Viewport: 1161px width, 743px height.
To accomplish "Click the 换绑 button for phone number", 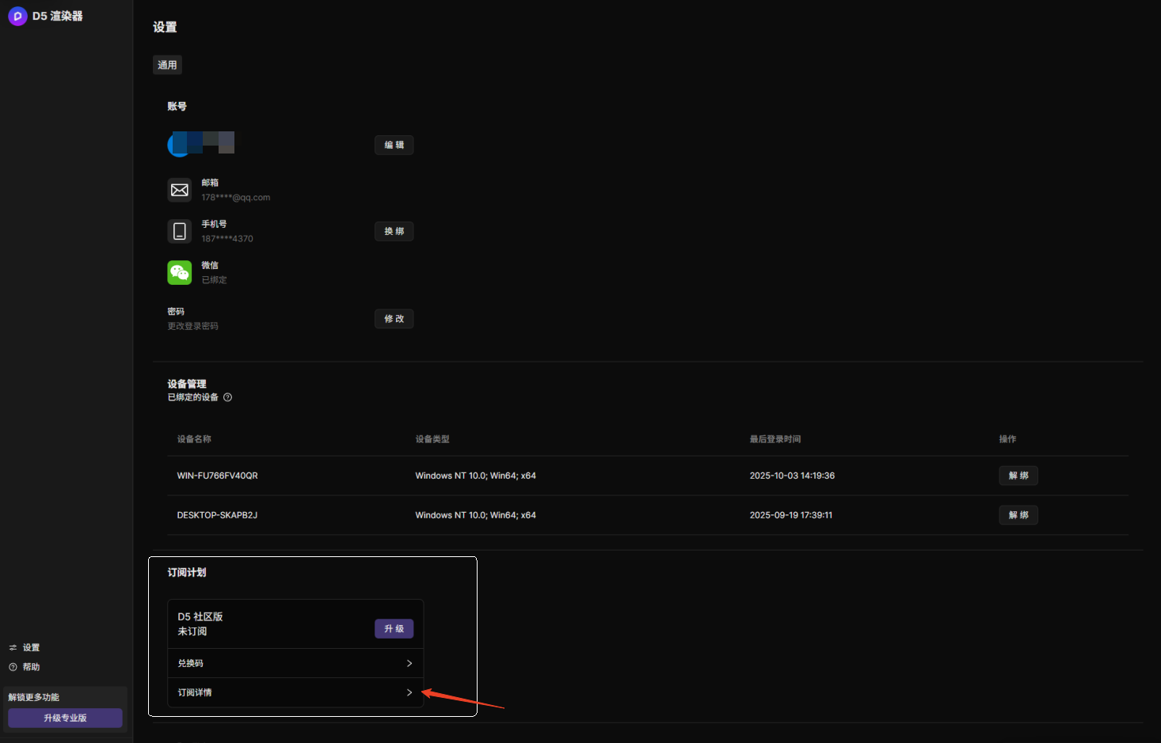I will tap(394, 231).
